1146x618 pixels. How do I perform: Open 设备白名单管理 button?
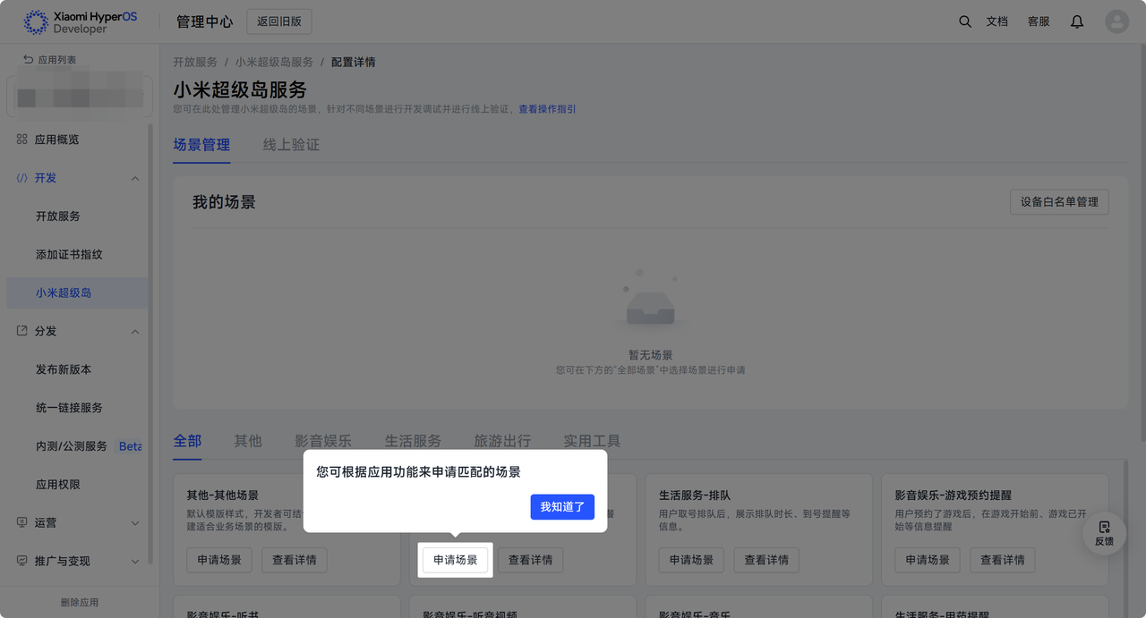[x=1059, y=202]
